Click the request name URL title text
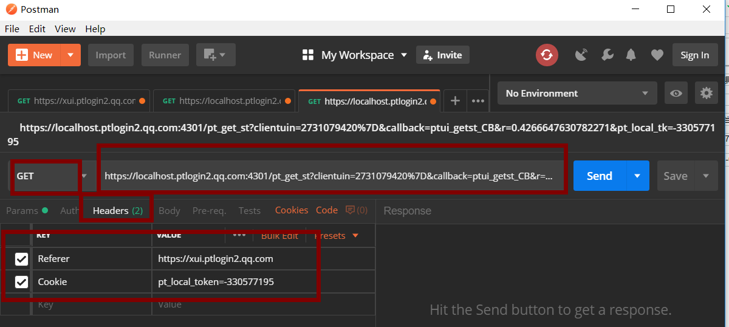Image resolution: width=729 pixels, height=327 pixels. (361, 134)
